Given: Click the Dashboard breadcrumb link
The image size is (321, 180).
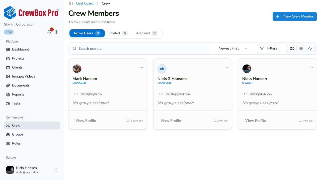Looking at the screenshot, I should pos(85,3).
